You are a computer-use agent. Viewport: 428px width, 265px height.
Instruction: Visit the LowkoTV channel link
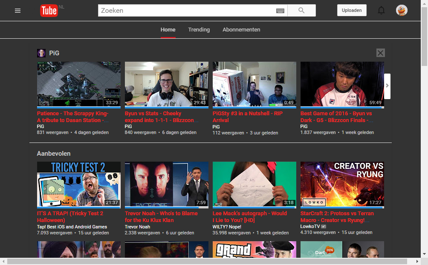coord(310,227)
